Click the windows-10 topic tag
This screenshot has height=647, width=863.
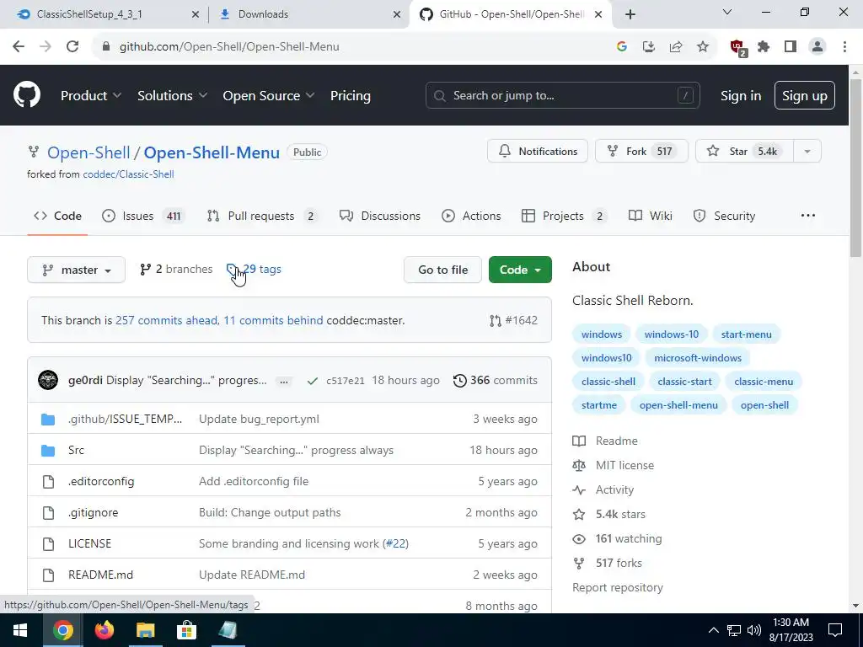point(672,334)
